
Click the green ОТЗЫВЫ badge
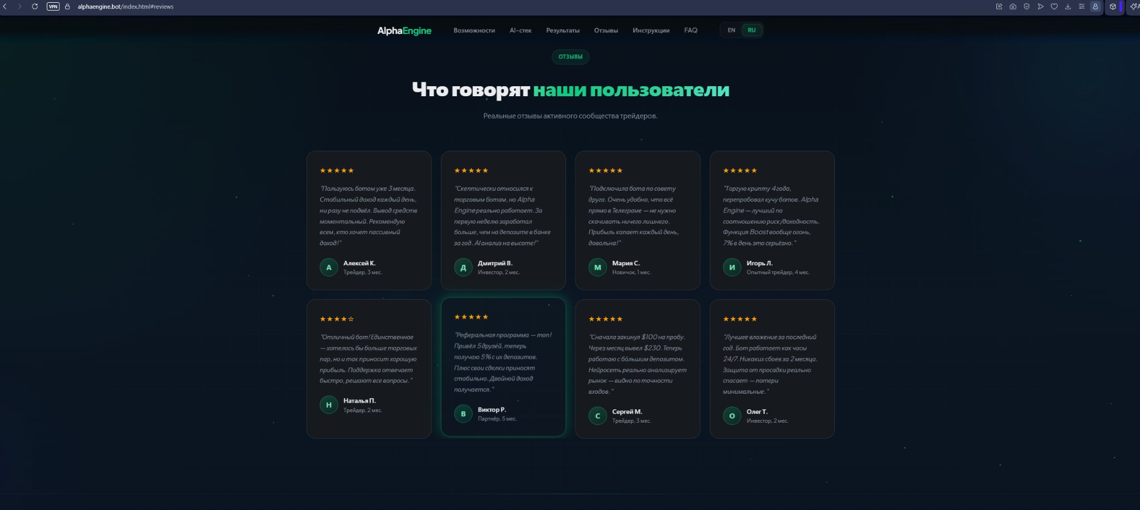pos(570,57)
